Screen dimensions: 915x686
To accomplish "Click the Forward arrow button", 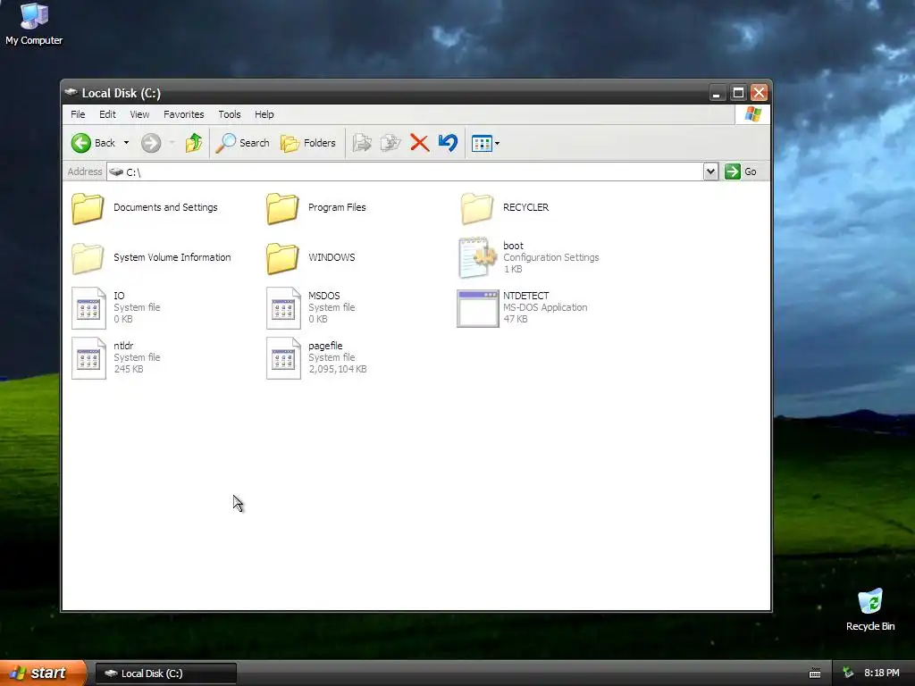I will pos(150,143).
